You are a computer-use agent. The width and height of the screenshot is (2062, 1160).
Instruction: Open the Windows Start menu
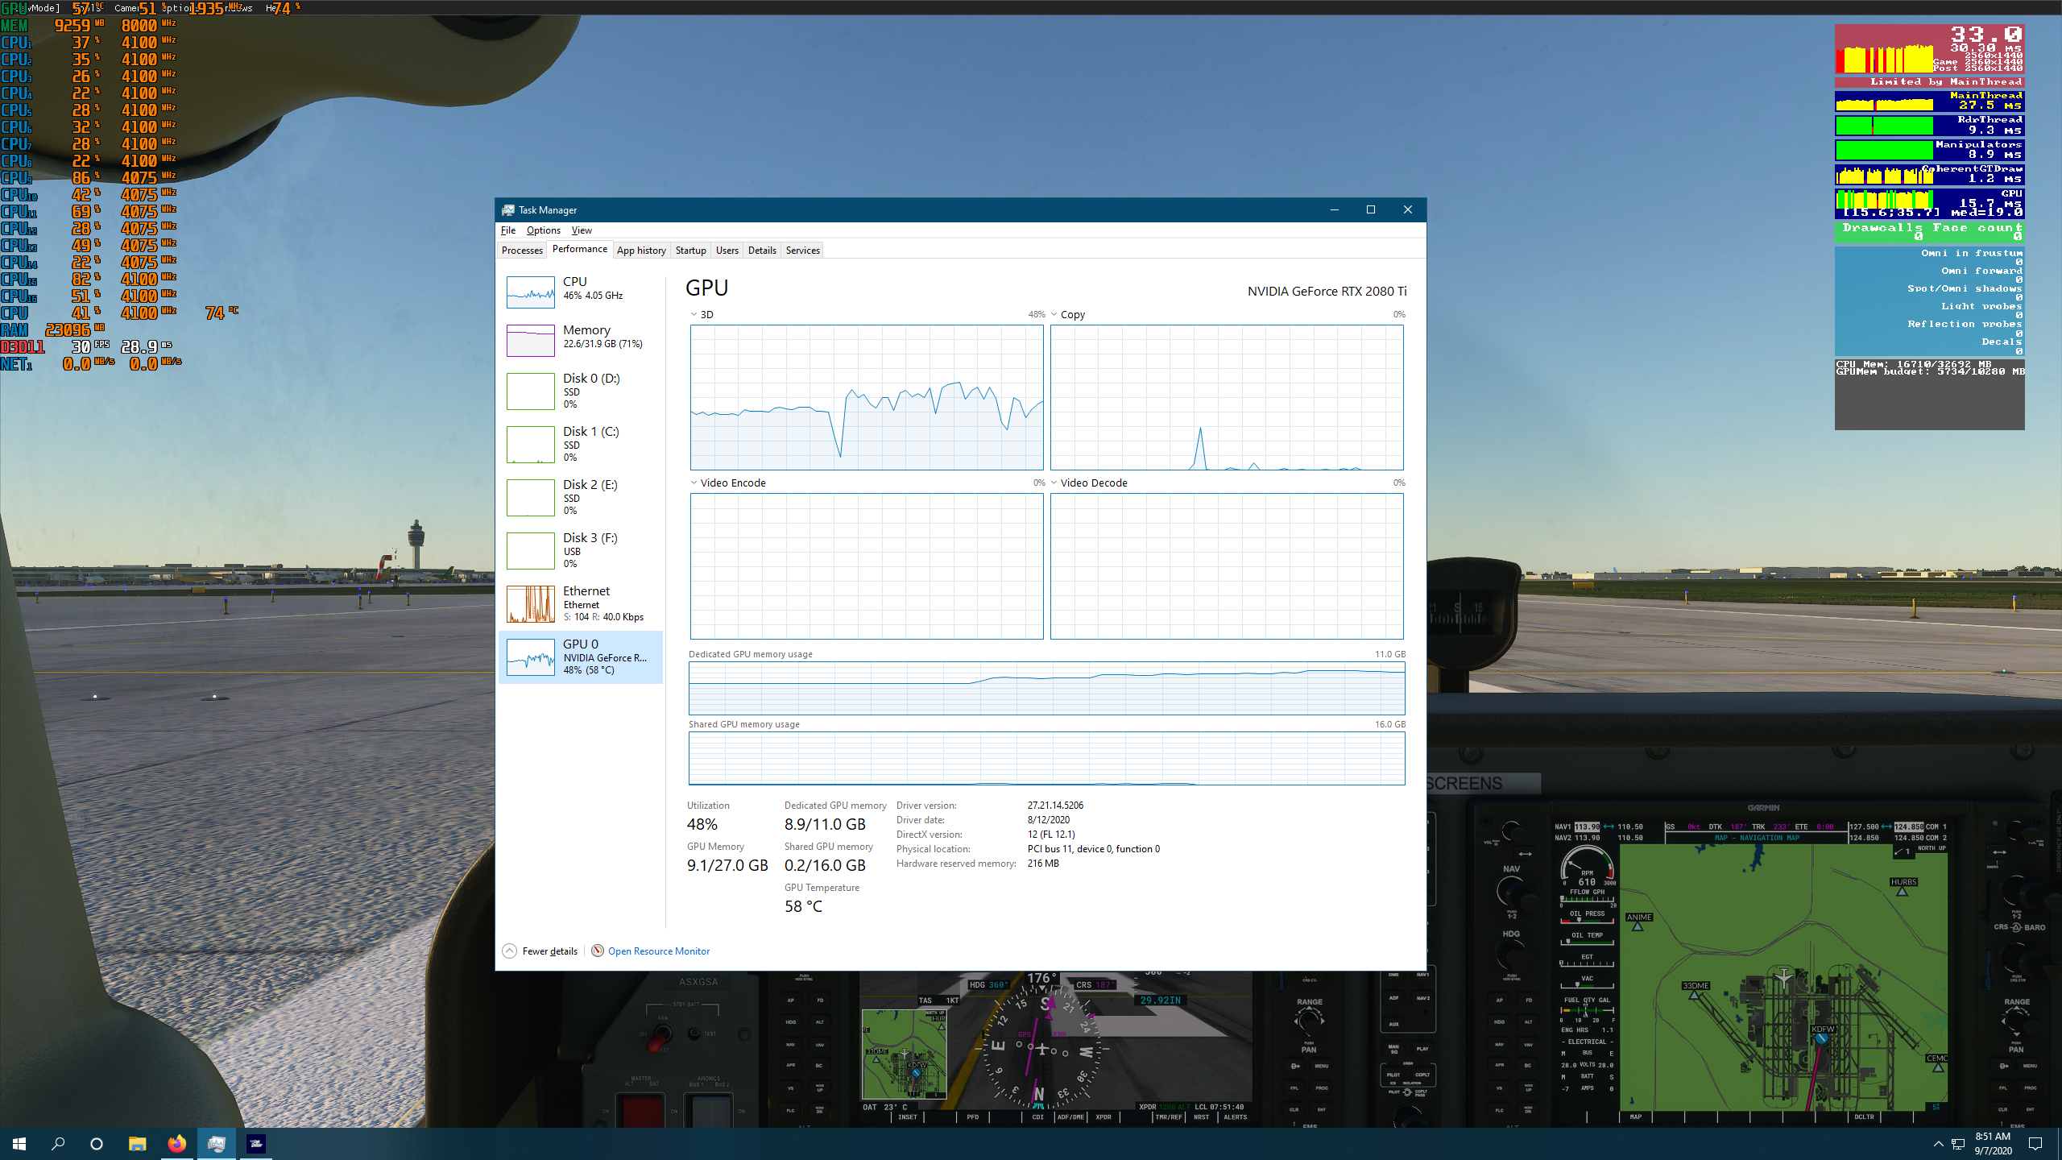[19, 1144]
